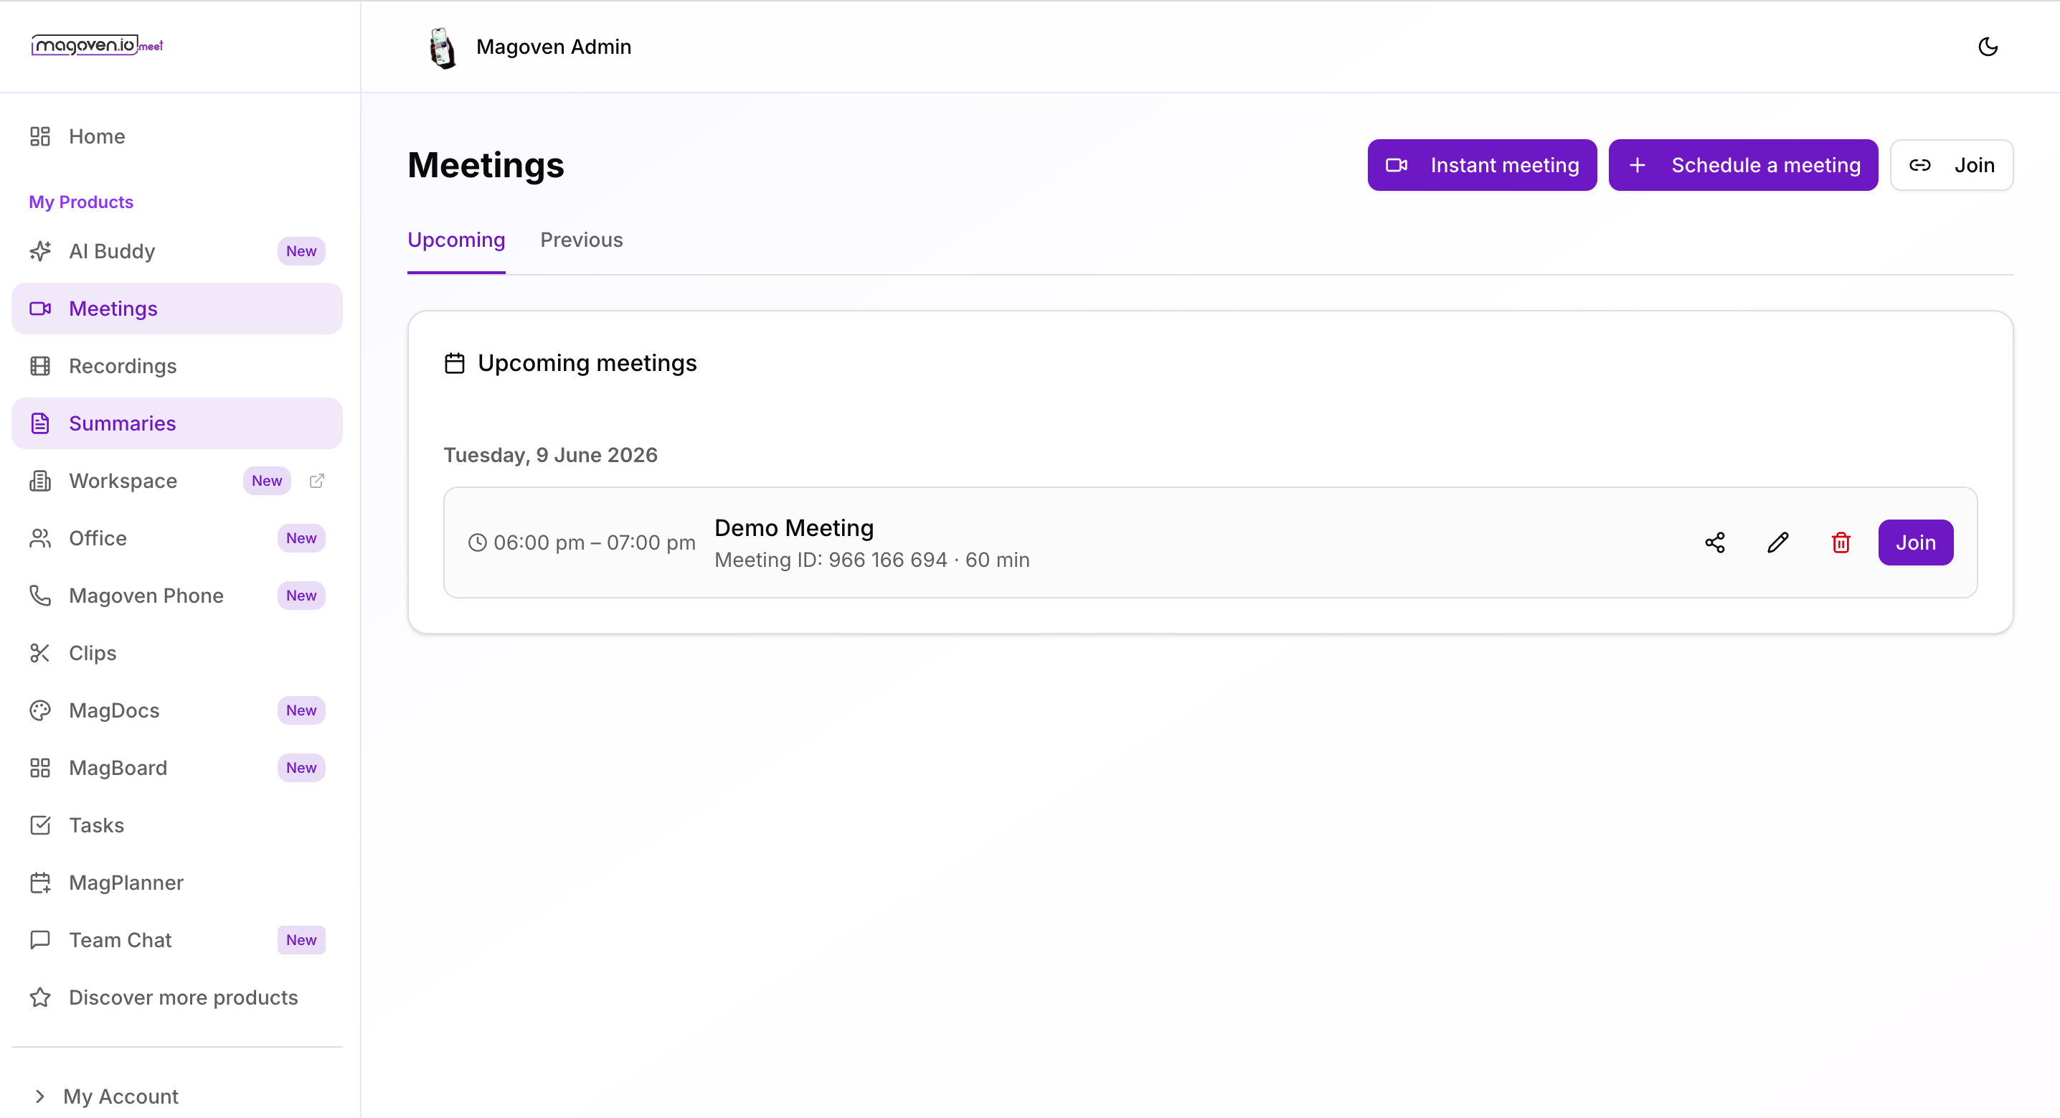Image resolution: width=2060 pixels, height=1118 pixels.
Task: Toggle dark mode with the moon icon
Action: 1988,47
